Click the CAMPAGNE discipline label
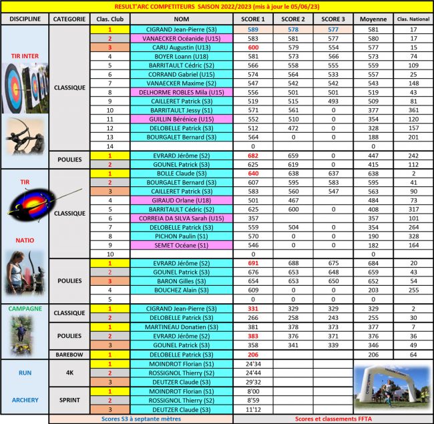 click(x=25, y=308)
